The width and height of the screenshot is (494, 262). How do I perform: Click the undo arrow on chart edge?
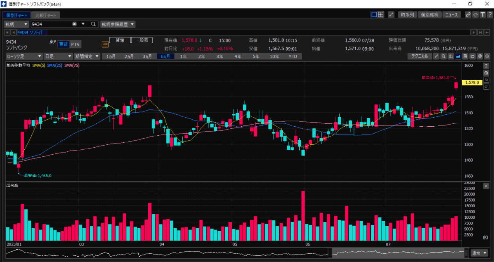click(x=486, y=79)
